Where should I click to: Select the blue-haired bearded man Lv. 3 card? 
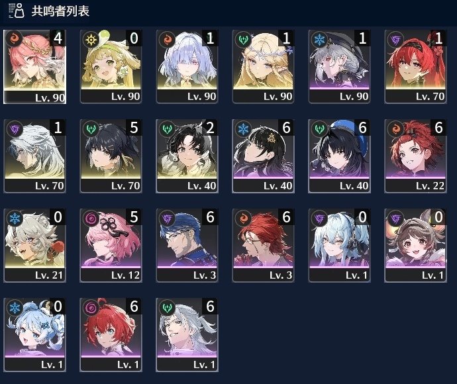(x=187, y=246)
